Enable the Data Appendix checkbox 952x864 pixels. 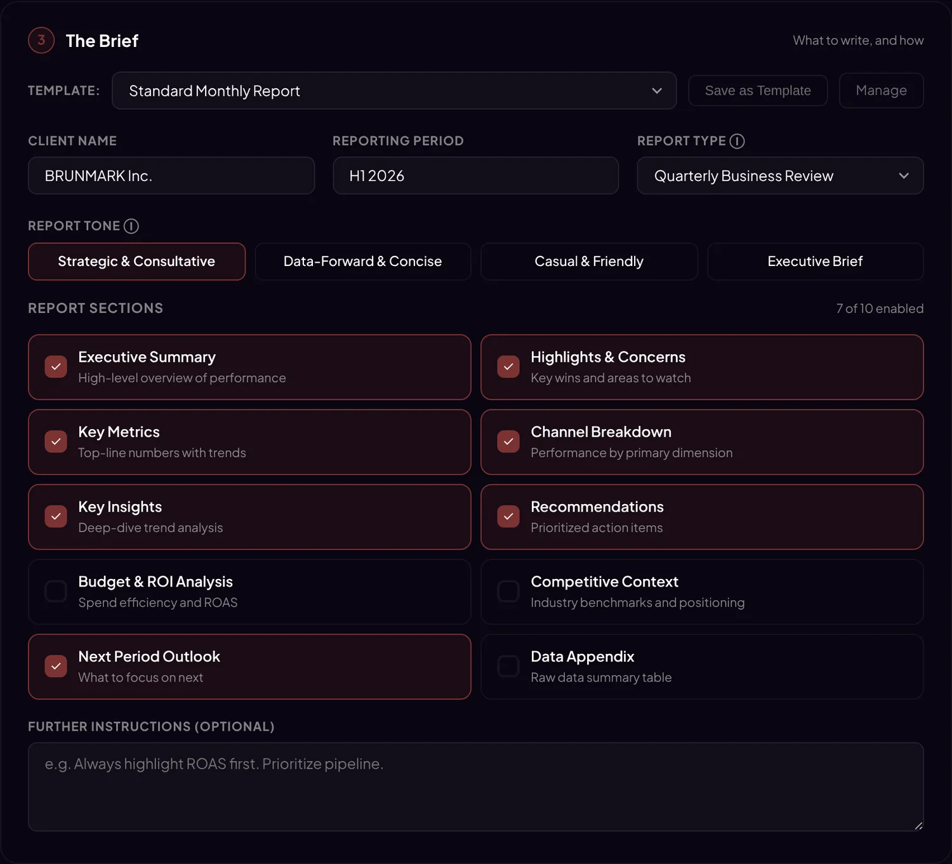coord(508,667)
